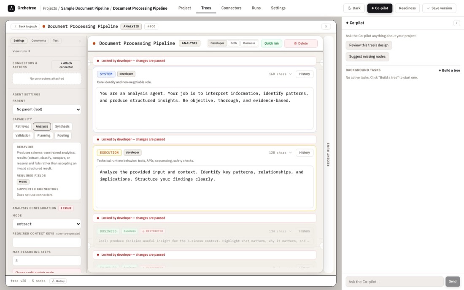Focus Required context keys field
Image resolution: width=464 pixels, height=290 pixels.
[47, 242]
